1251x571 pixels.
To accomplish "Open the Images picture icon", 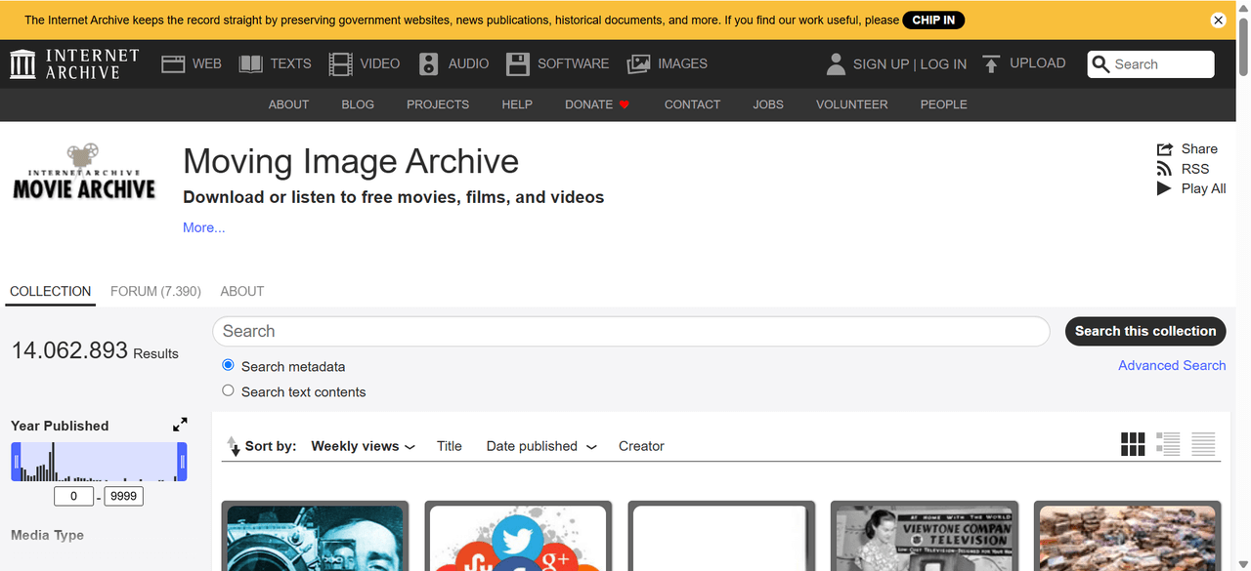I will (x=638, y=64).
